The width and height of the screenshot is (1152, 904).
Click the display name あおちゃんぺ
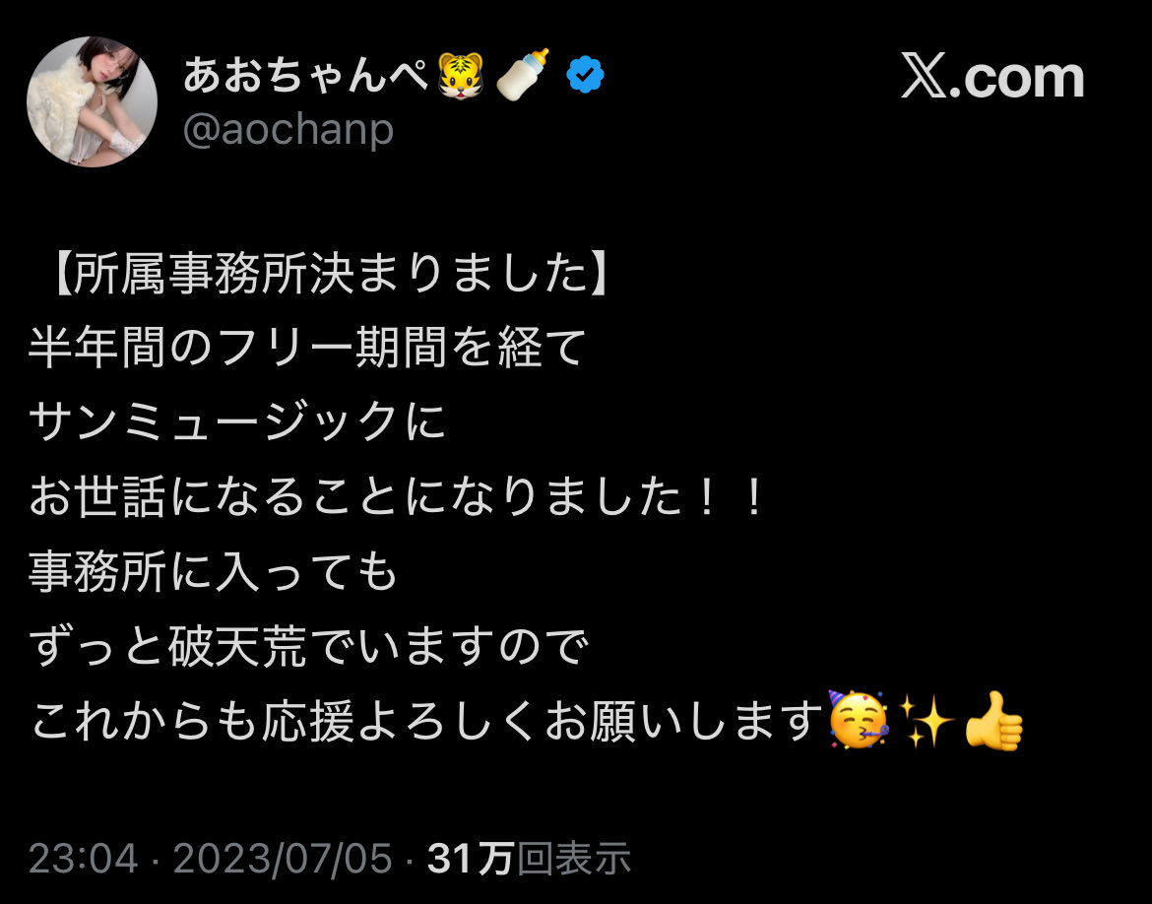[x=305, y=75]
